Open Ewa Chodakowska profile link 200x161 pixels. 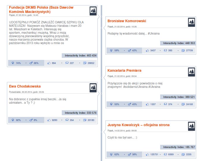pos(25,86)
